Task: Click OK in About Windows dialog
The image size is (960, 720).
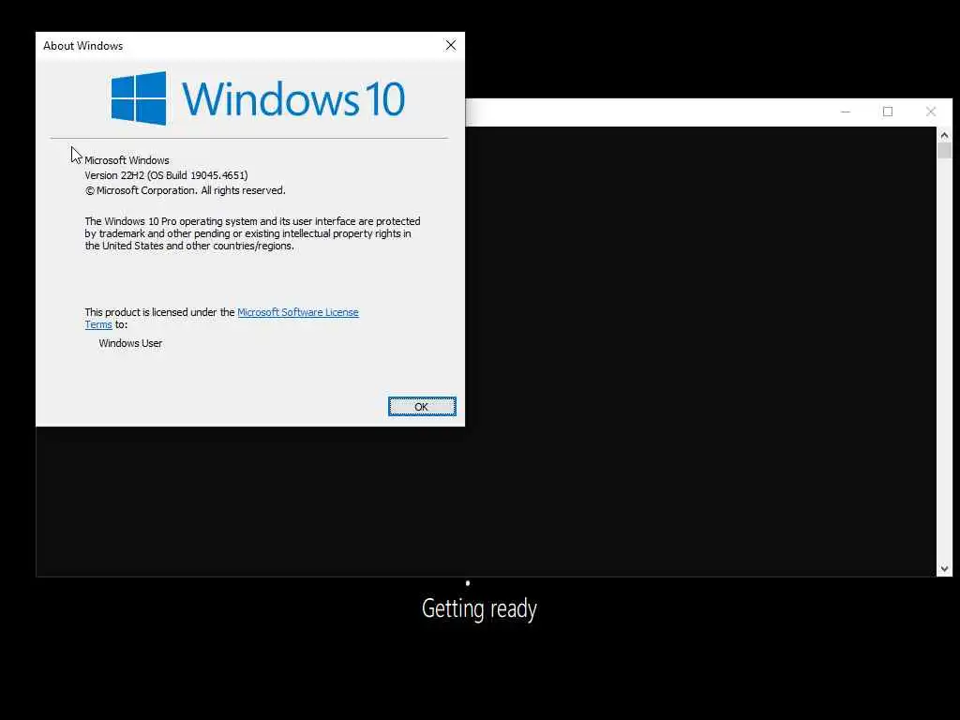Action: pyautogui.click(x=422, y=407)
